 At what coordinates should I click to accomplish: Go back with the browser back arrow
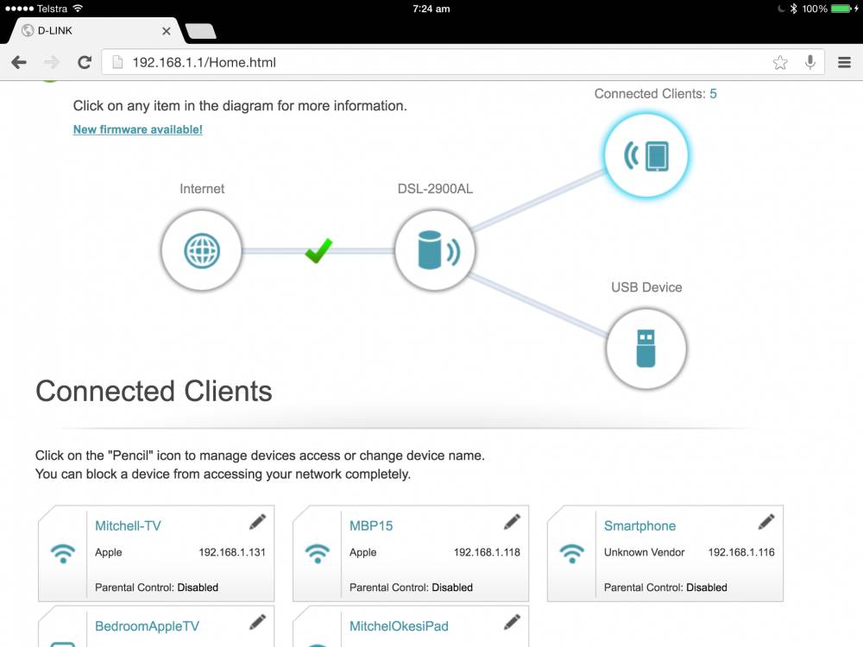tap(19, 62)
